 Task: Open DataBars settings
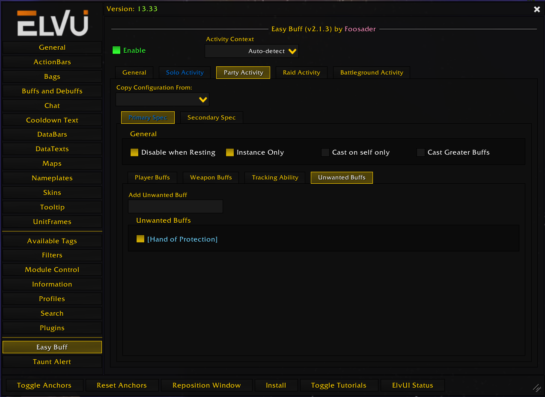click(52, 134)
